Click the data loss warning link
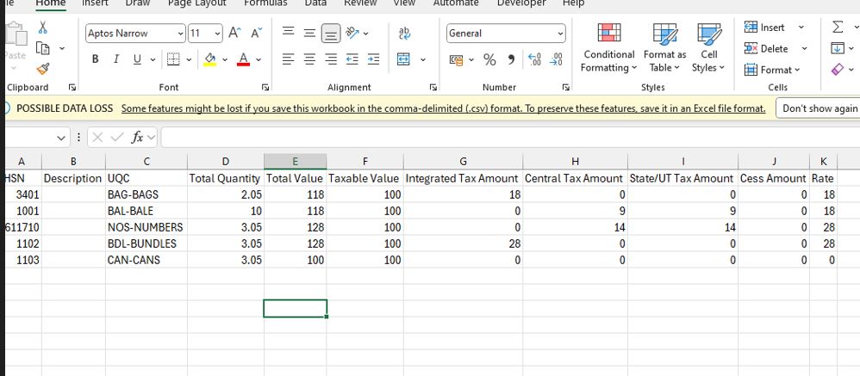Screen dimensions: 860x376 (x=443, y=108)
